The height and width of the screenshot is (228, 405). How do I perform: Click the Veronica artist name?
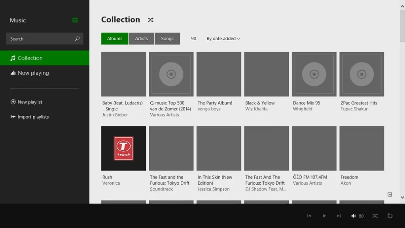coord(111,183)
